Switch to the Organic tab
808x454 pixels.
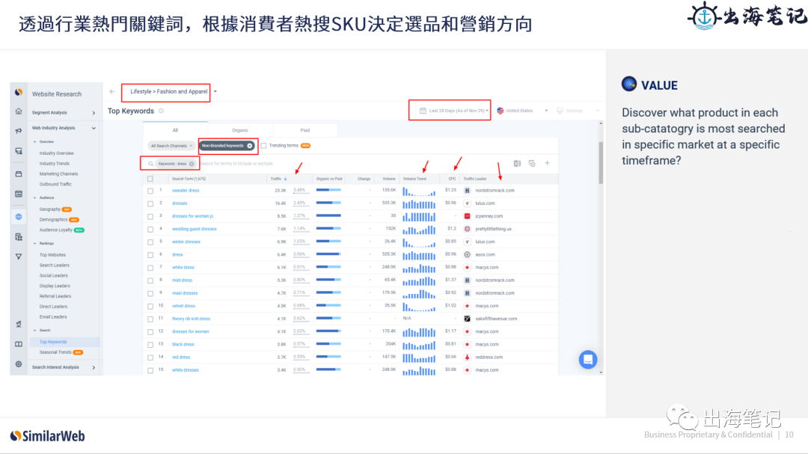pos(239,130)
